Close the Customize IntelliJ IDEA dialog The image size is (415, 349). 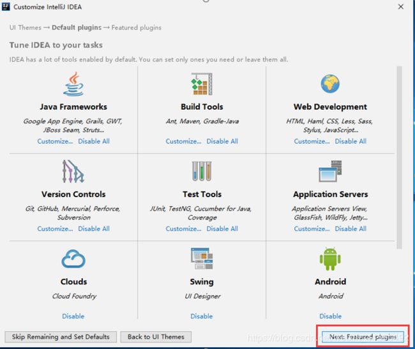click(401, 6)
